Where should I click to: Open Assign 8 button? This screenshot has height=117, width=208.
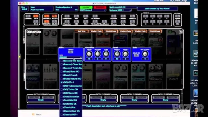click(x=167, y=22)
